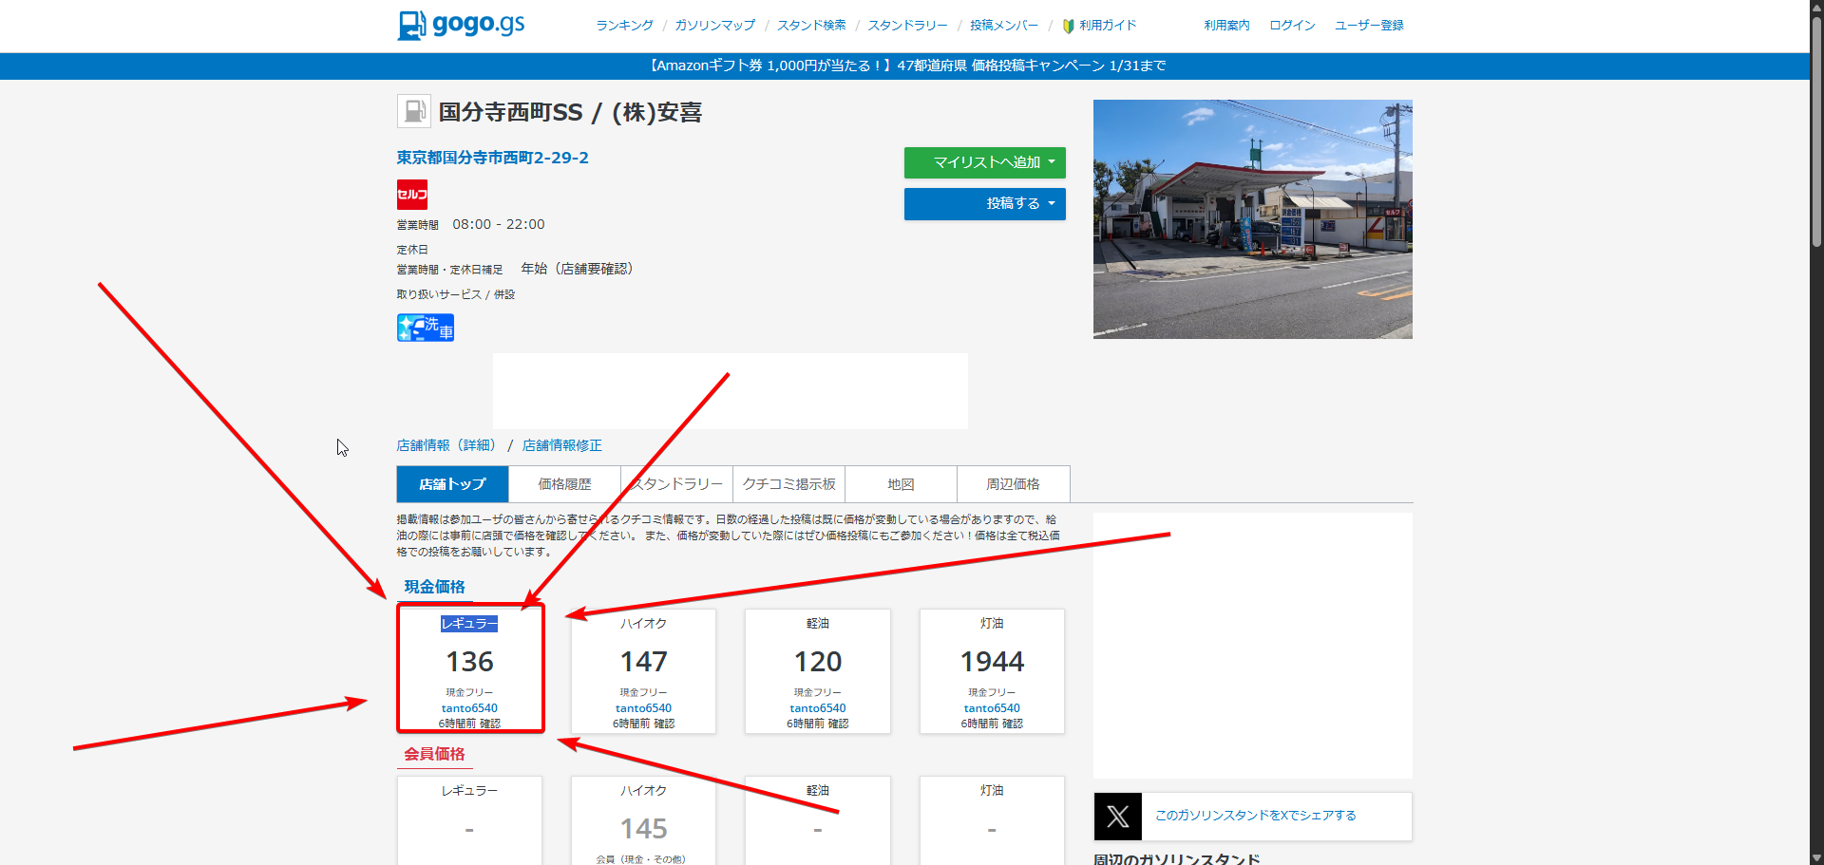Open ランキング in the top menu
This screenshot has width=1824, height=865.
click(x=624, y=26)
